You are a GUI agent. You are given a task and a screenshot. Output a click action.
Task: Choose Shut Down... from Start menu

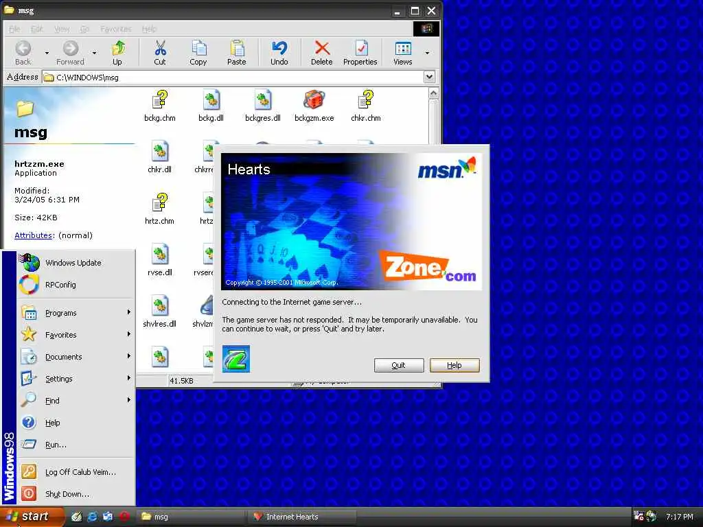click(76, 494)
